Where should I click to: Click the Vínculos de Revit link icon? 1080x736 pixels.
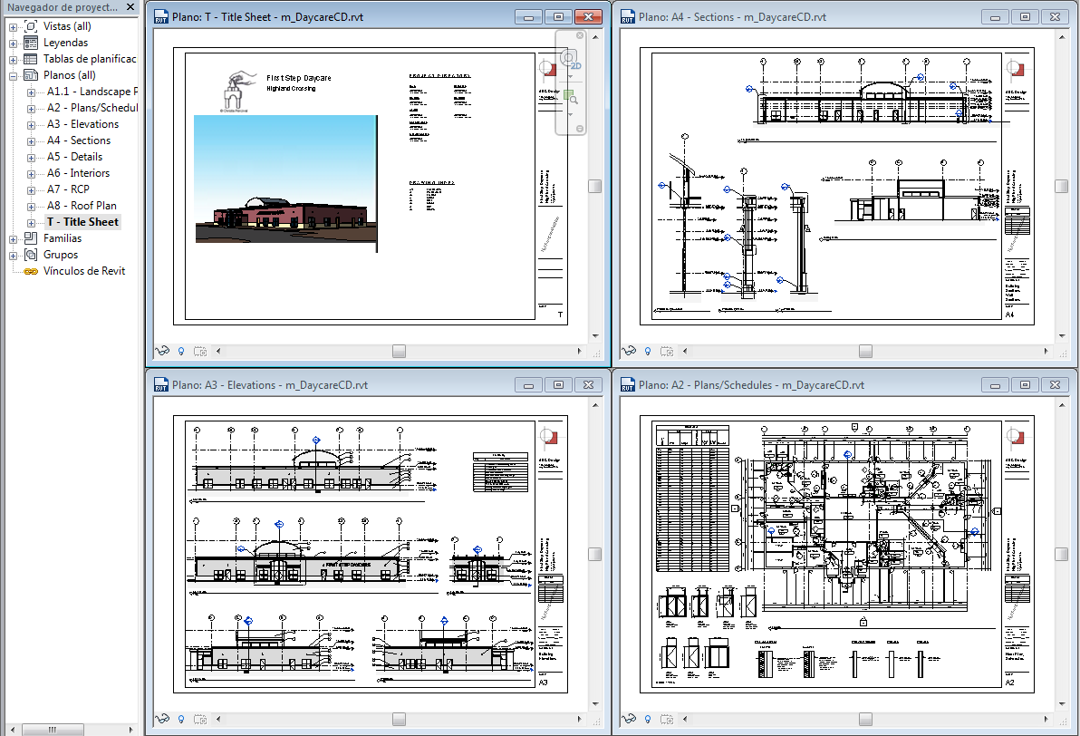[x=31, y=272]
